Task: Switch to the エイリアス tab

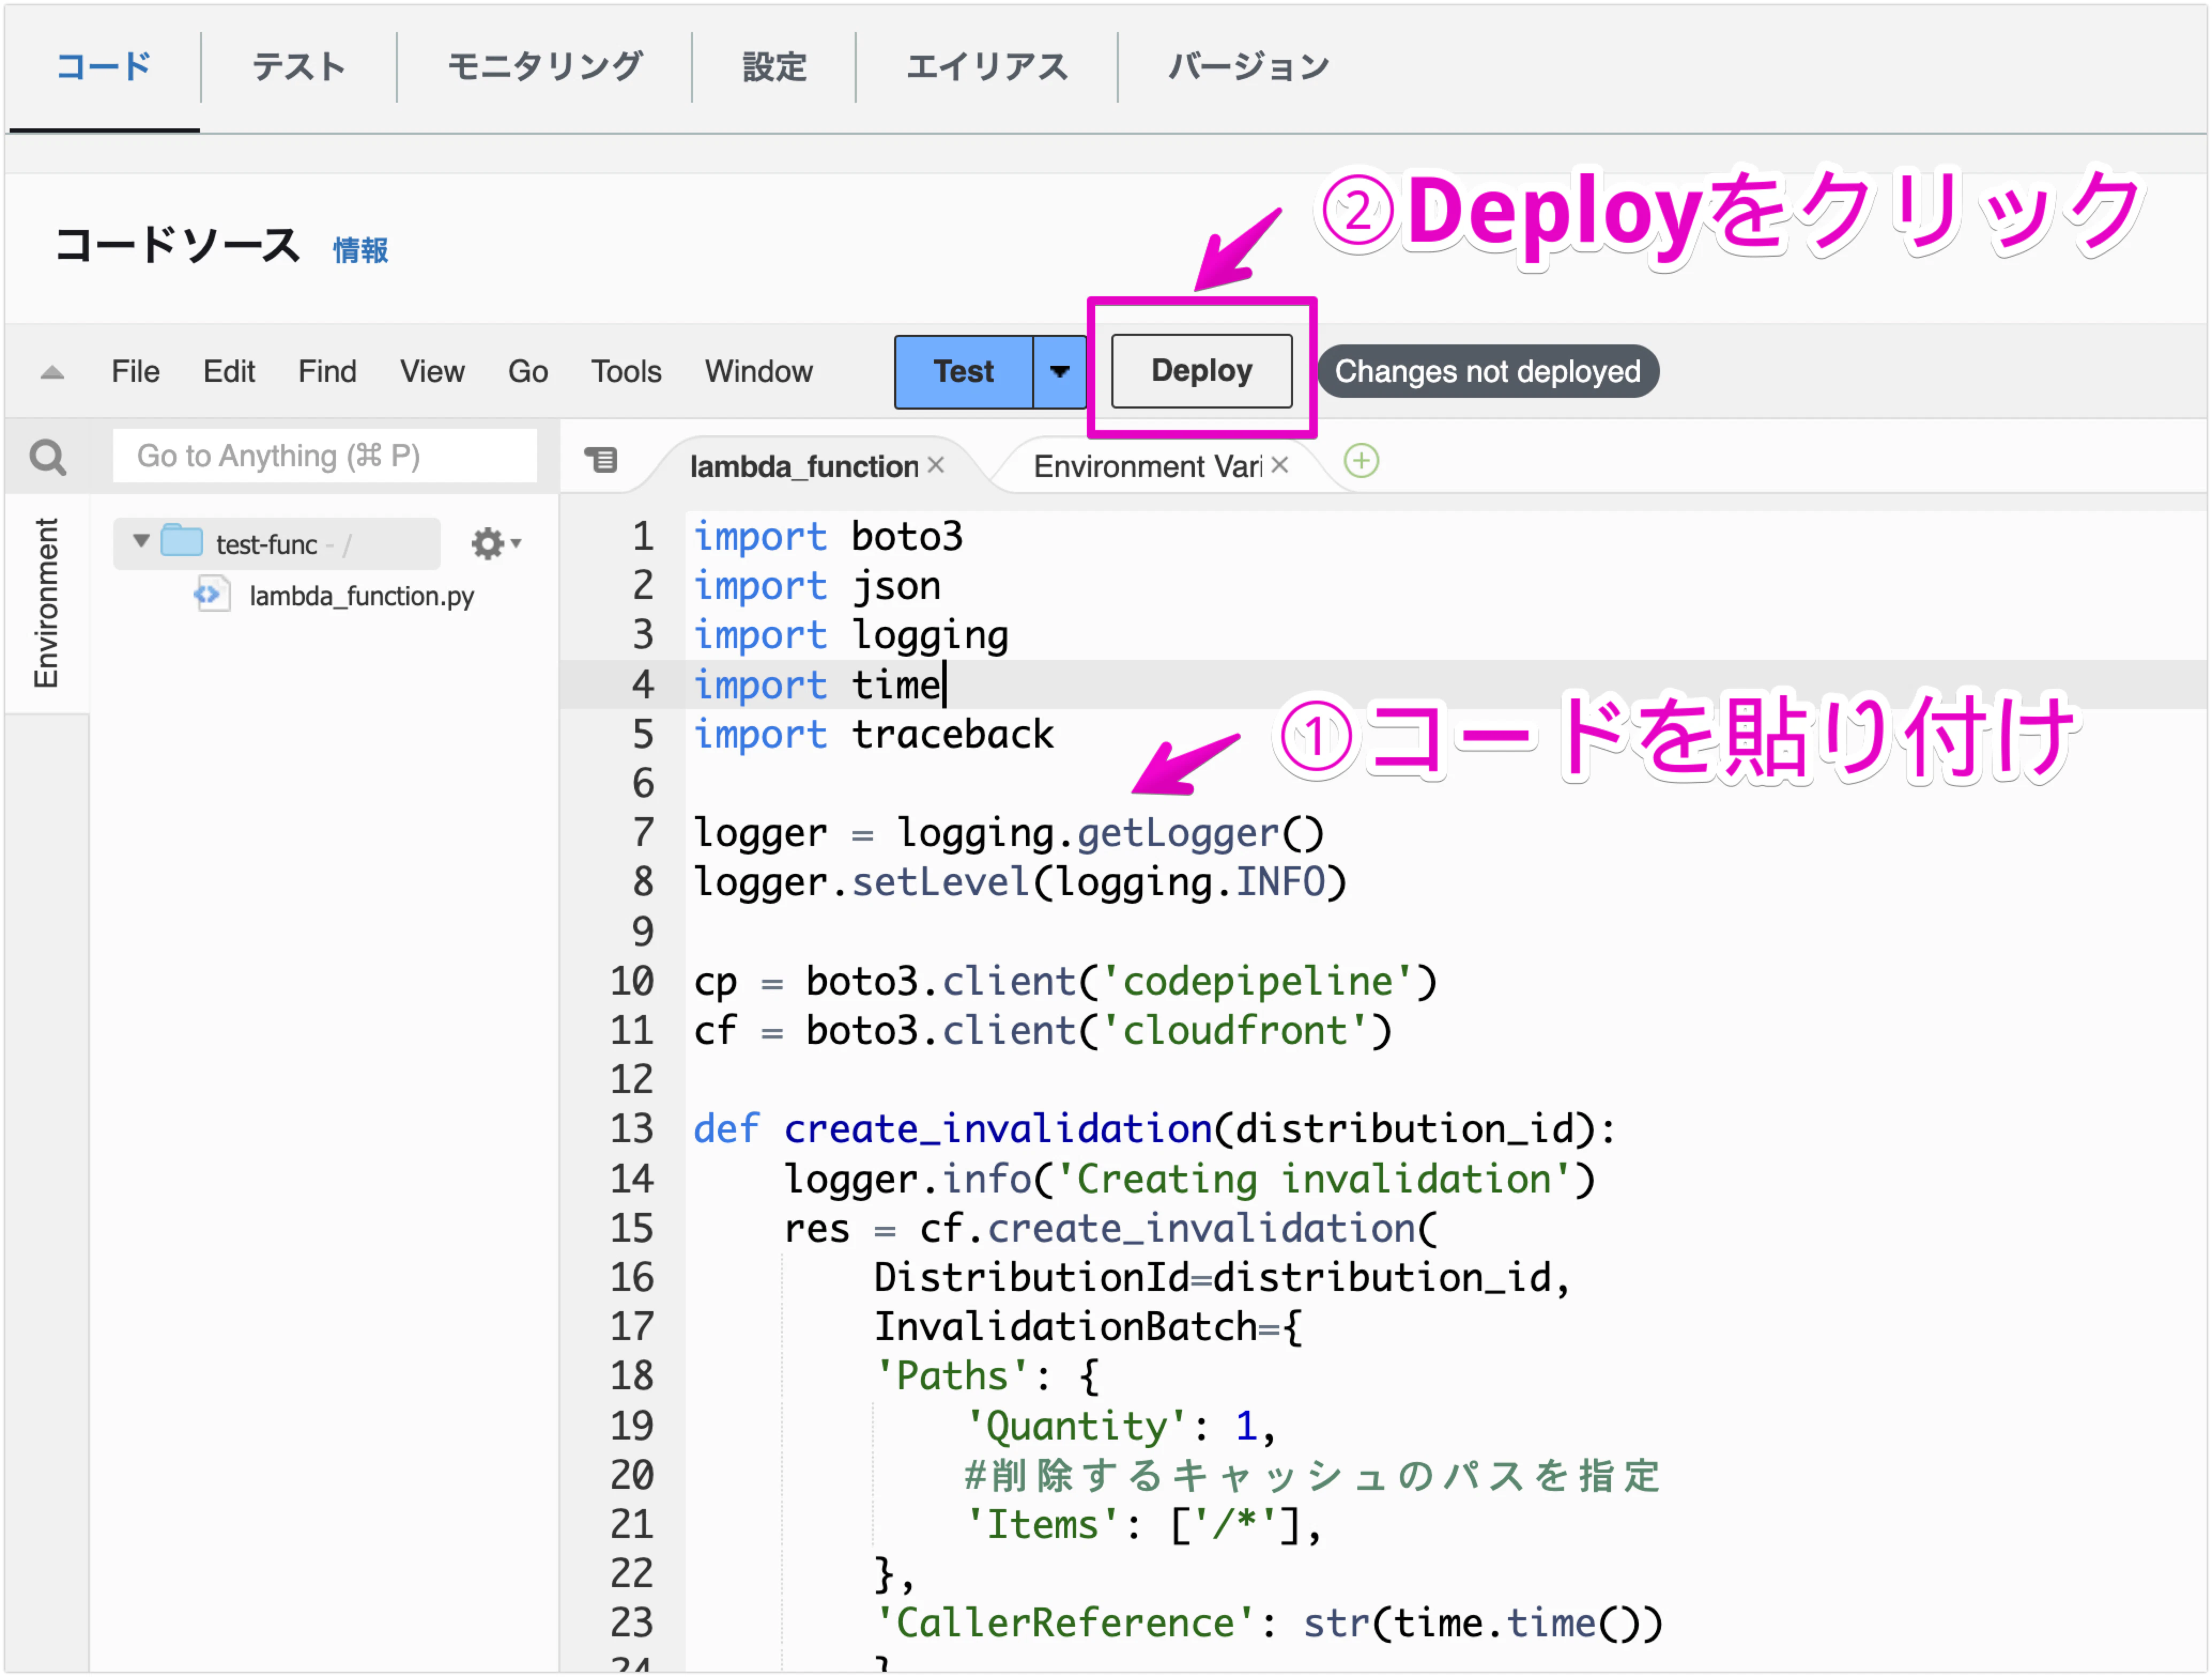Action: [x=987, y=67]
